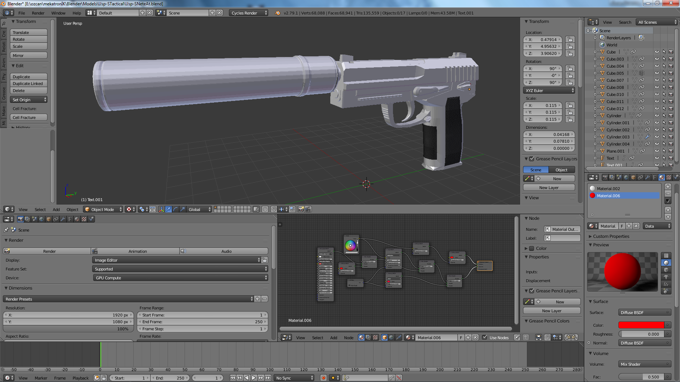Open the File menu
This screenshot has height=382, width=680.
(x=22, y=13)
